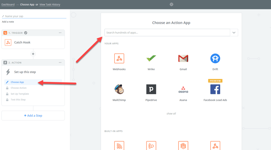Click Add a note
Screen dimensions: 271x150
click(8, 22)
